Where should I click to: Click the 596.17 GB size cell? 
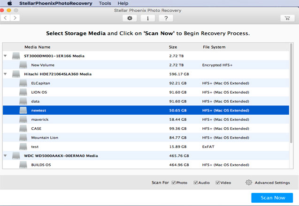tap(179, 74)
